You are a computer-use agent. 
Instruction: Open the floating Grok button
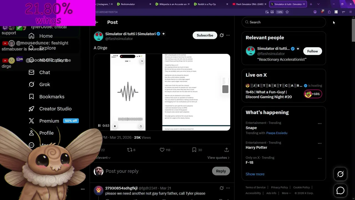click(340, 174)
